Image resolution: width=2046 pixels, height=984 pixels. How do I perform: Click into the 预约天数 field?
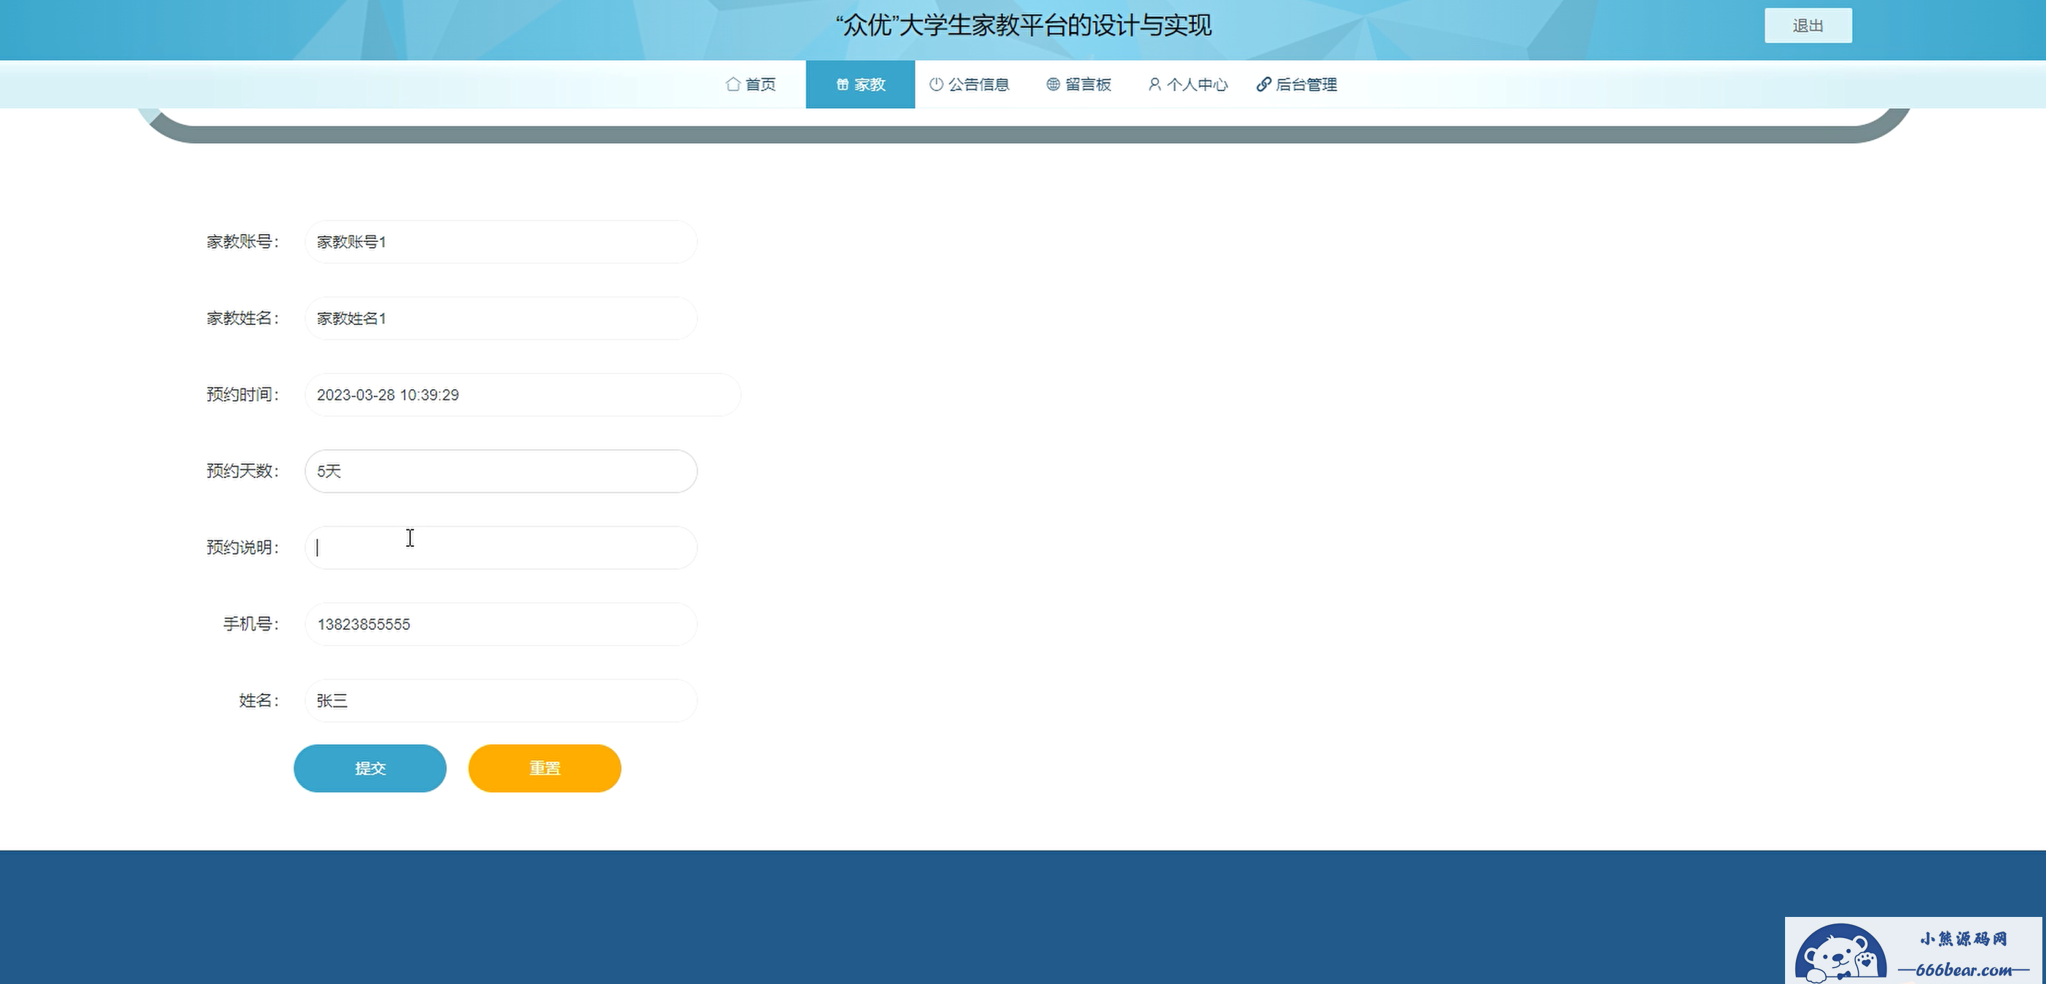coord(501,471)
